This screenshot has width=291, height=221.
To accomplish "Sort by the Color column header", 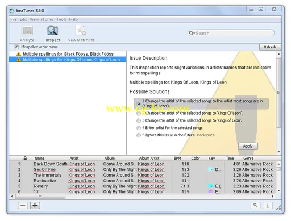I will coord(196,158).
